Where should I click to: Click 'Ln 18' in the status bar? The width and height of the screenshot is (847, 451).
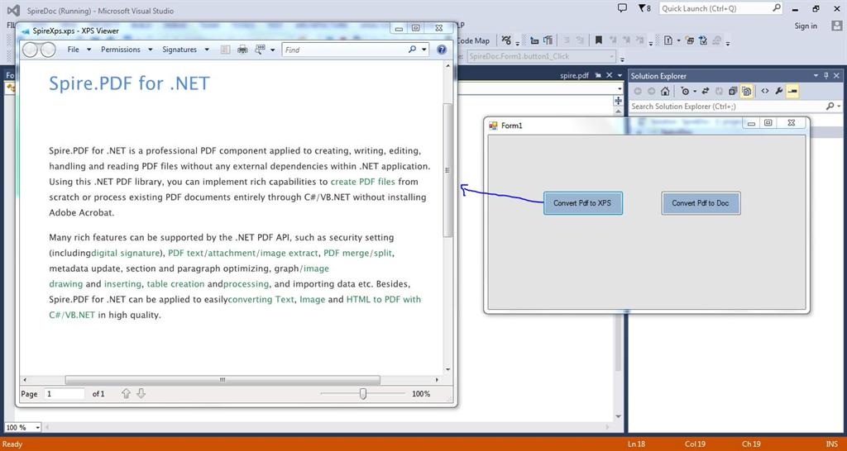pyautogui.click(x=636, y=444)
